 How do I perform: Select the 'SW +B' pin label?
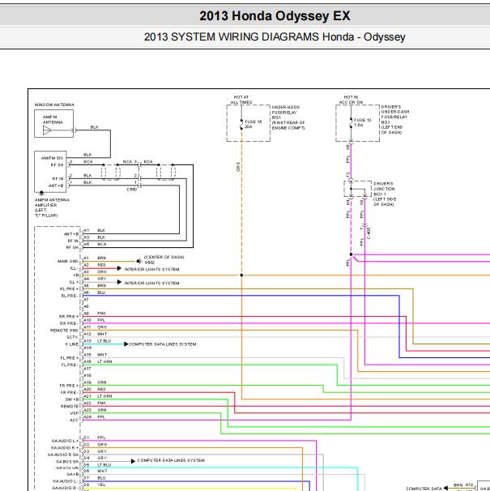point(72,399)
